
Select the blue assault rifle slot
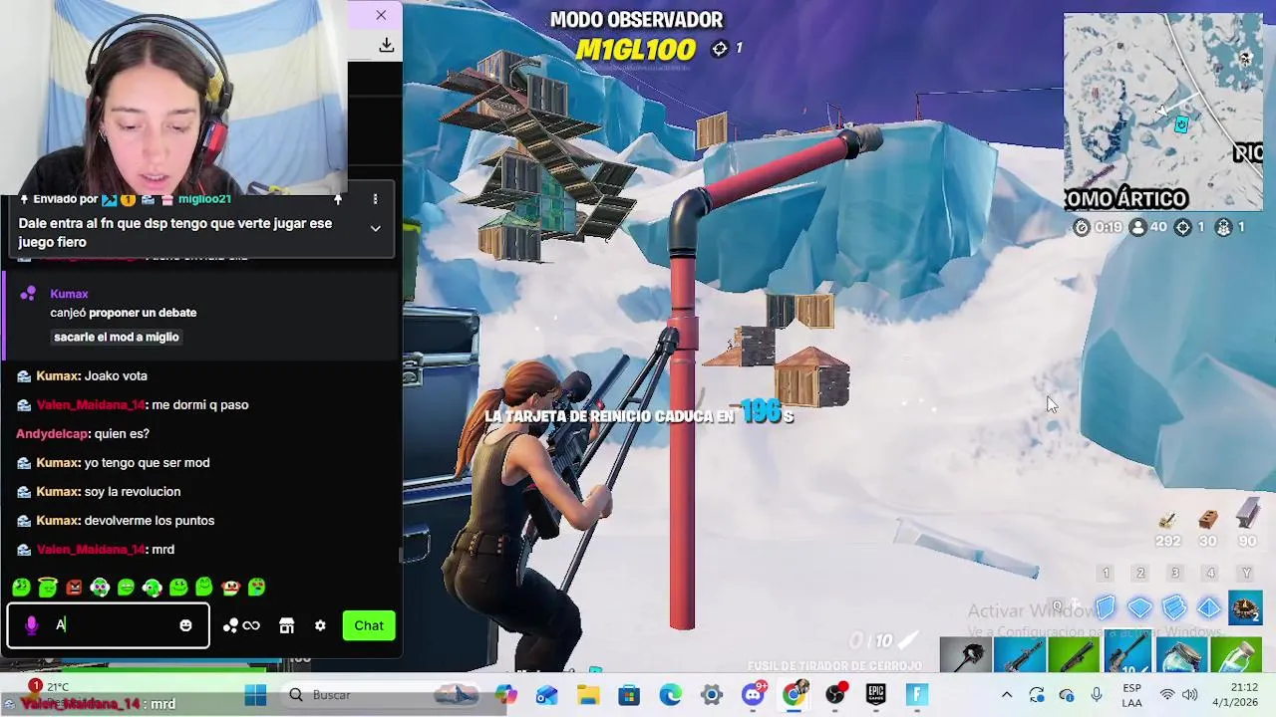1020,654
